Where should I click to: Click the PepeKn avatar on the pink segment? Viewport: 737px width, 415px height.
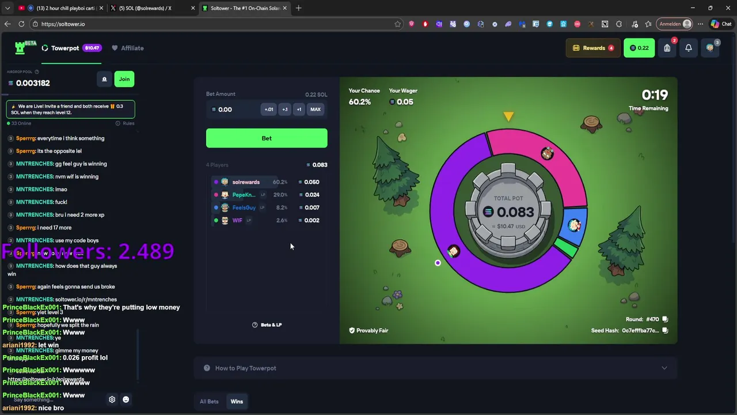pos(547,153)
